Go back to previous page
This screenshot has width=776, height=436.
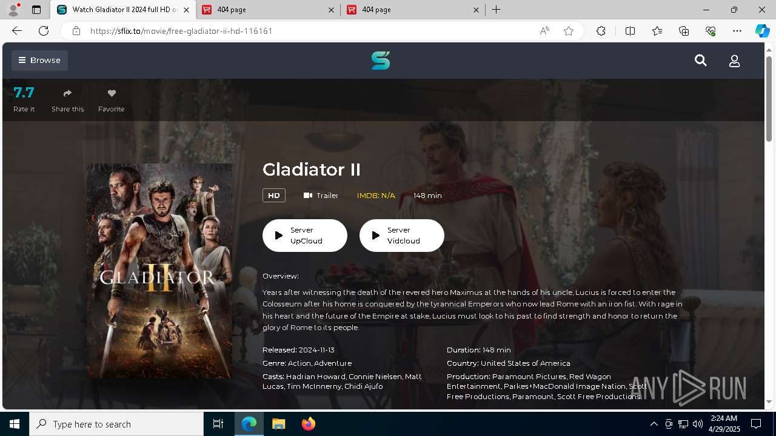(17, 31)
